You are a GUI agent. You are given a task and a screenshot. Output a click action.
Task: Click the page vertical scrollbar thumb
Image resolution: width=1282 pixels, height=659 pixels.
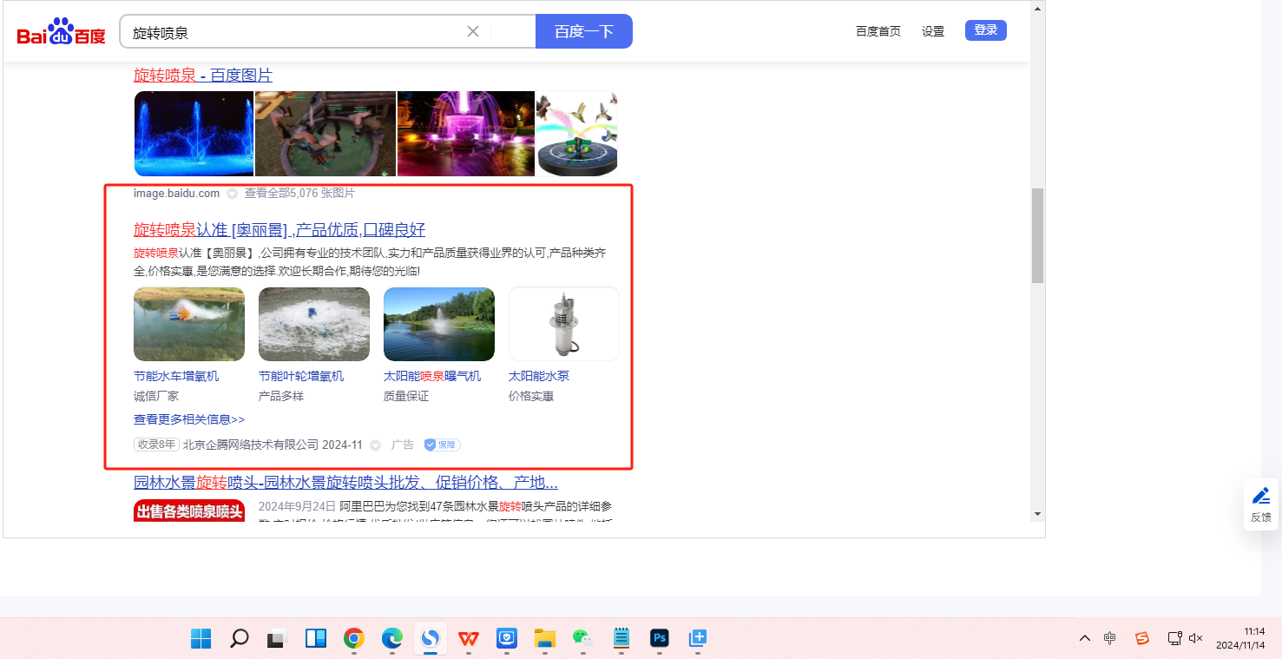coord(1037,234)
